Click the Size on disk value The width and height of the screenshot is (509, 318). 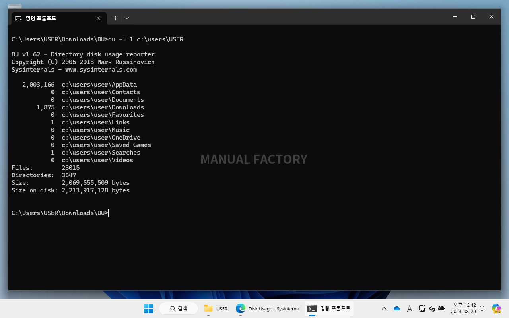(95, 190)
